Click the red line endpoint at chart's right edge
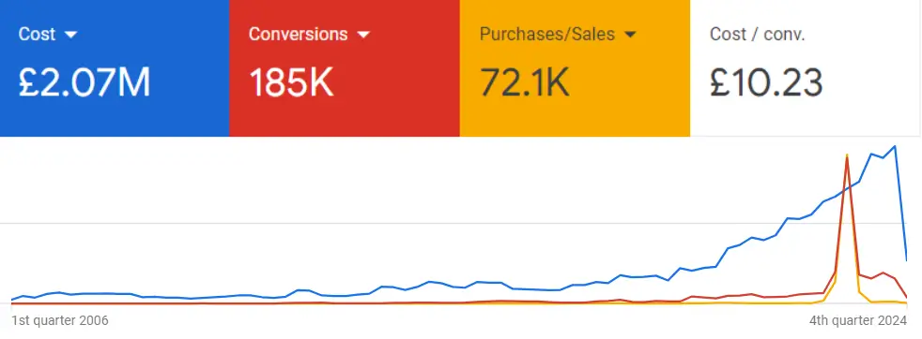This screenshot has height=339, width=922. [x=906, y=297]
